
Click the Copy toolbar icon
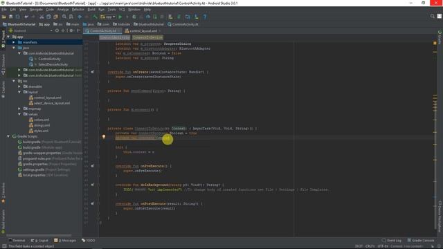click(48, 17)
